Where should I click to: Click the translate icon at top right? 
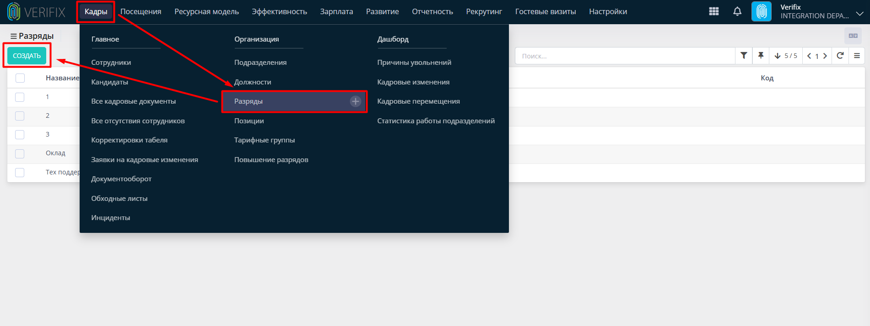[853, 36]
